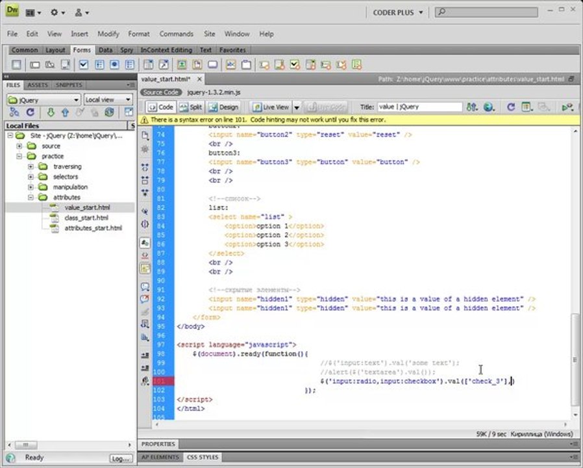Switch to Design view
Viewport: 583px width, 468px height.
point(224,107)
